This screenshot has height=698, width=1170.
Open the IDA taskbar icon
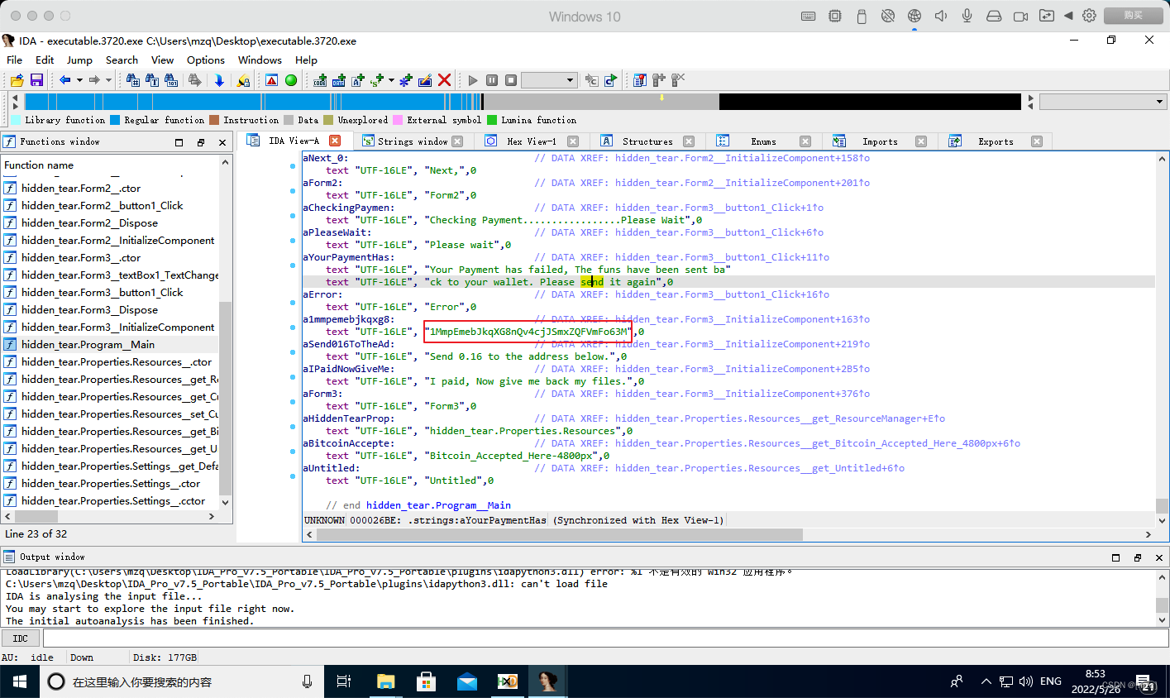coord(547,681)
